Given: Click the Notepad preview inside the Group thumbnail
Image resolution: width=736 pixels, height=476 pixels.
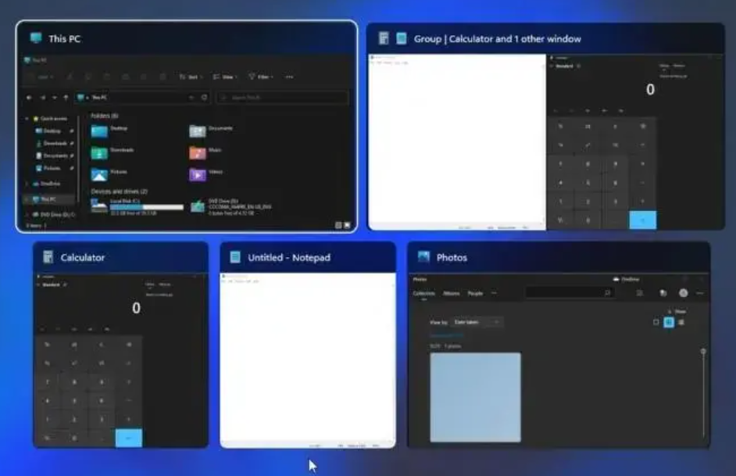Looking at the screenshot, I should click(x=457, y=141).
